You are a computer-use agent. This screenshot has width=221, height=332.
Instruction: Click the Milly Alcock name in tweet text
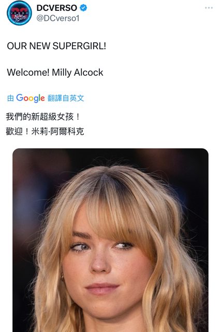coord(77,73)
